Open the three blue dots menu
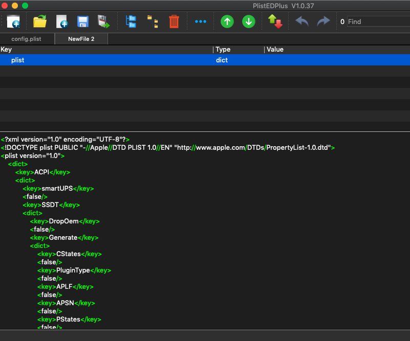The width and height of the screenshot is (410, 341). coord(201,21)
